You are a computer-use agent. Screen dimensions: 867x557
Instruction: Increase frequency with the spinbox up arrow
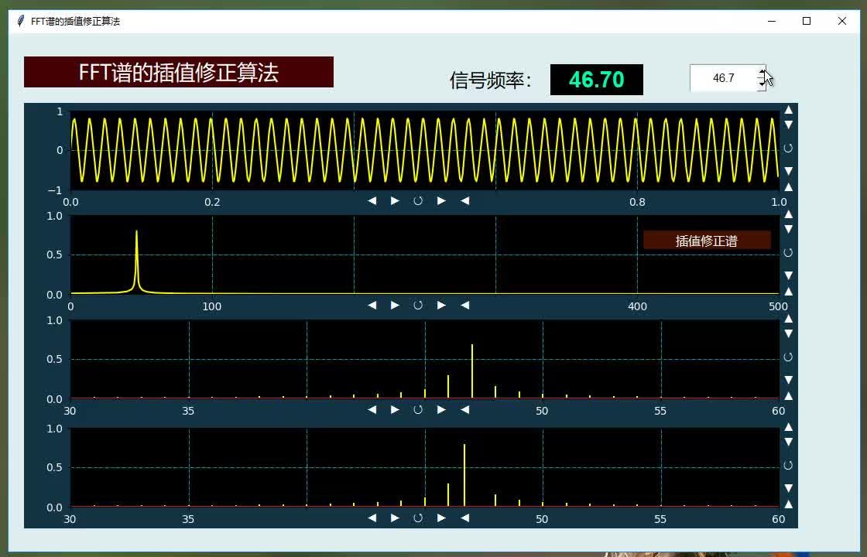point(761,71)
